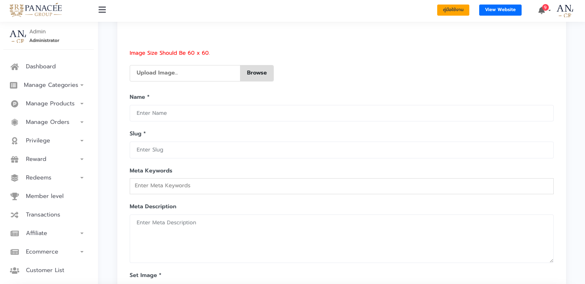Image resolution: width=585 pixels, height=284 pixels.
Task: Focus the Name input field
Action: point(342,113)
